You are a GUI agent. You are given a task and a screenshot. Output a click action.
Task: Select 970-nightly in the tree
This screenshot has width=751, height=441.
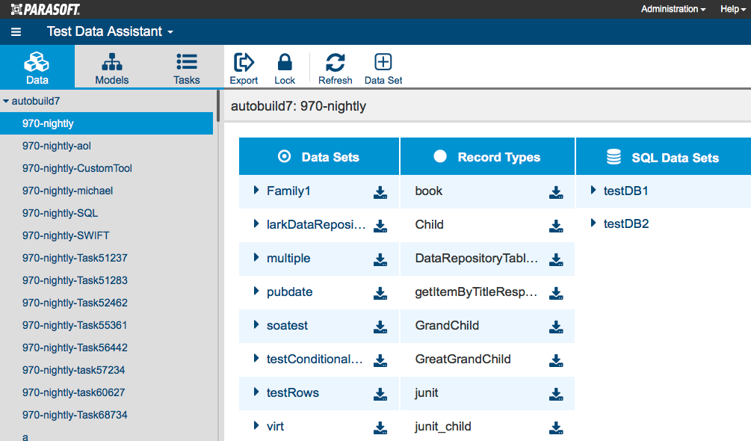click(106, 123)
